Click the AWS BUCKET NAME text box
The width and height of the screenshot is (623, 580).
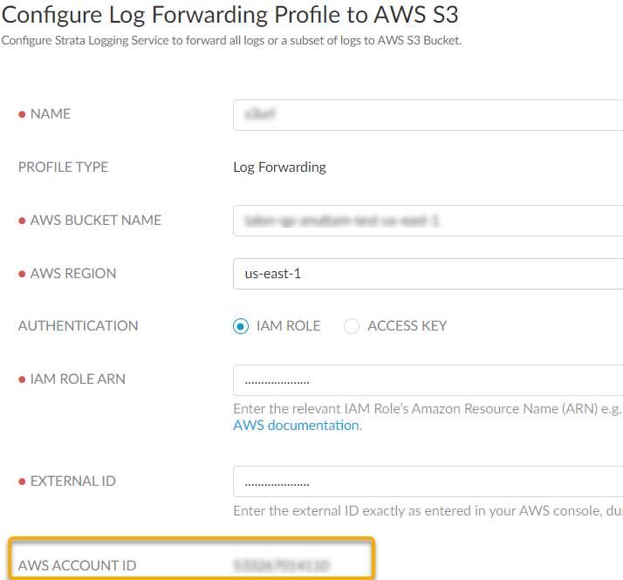[x=428, y=221]
